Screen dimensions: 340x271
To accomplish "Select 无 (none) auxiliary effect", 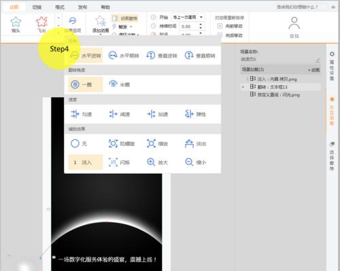I will (x=79, y=143).
